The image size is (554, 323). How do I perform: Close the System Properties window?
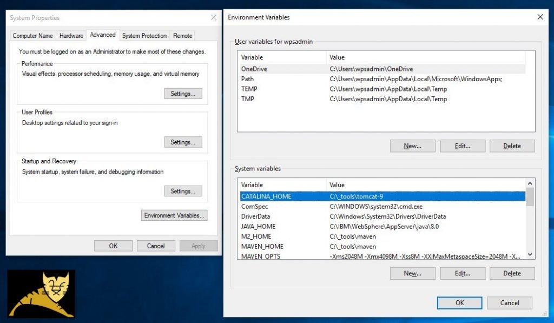213,18
